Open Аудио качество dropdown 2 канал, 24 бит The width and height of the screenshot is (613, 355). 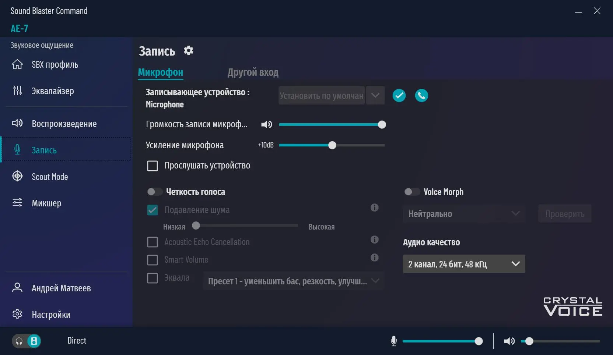[x=464, y=264]
